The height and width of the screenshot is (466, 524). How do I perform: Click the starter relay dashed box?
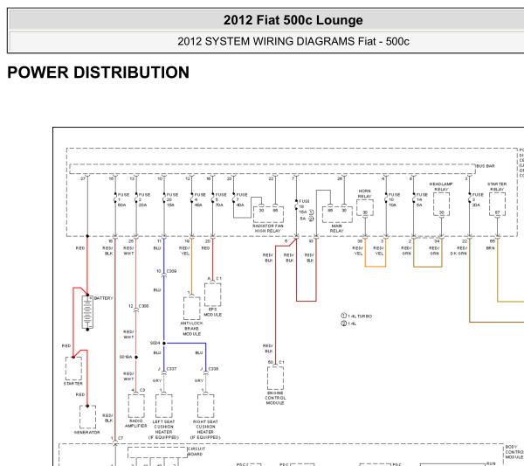click(x=497, y=204)
